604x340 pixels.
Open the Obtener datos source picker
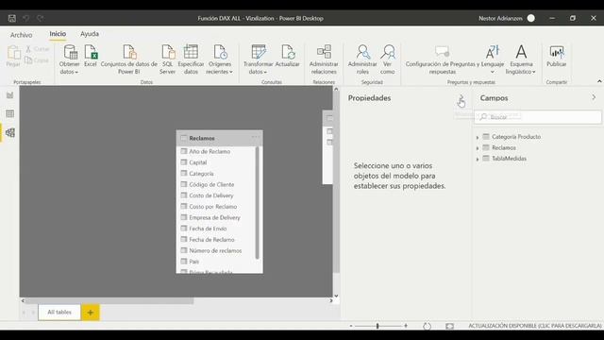tap(70, 59)
